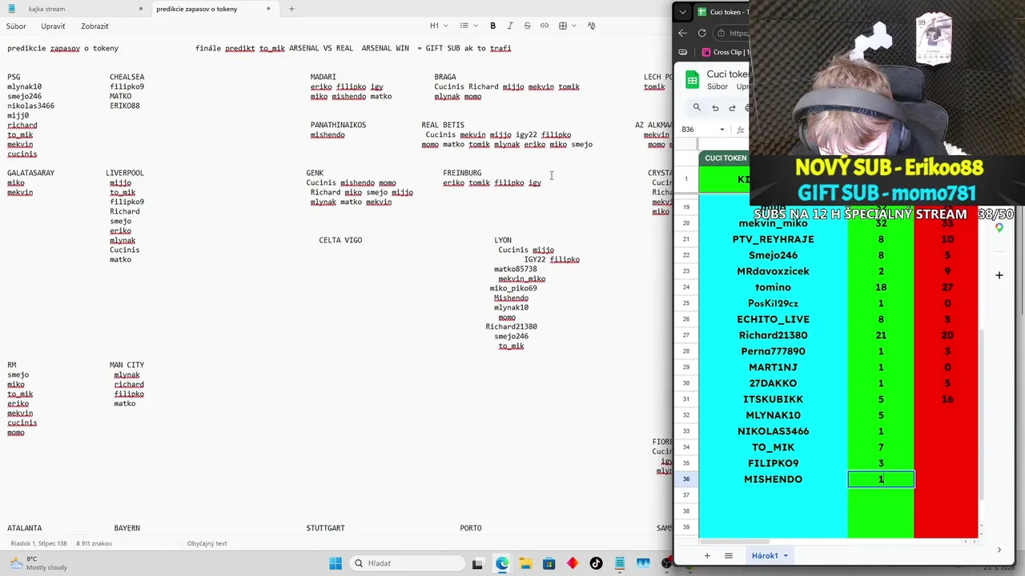Open Notepad from the taskbar
This screenshot has height=576, width=1025.
620,563
